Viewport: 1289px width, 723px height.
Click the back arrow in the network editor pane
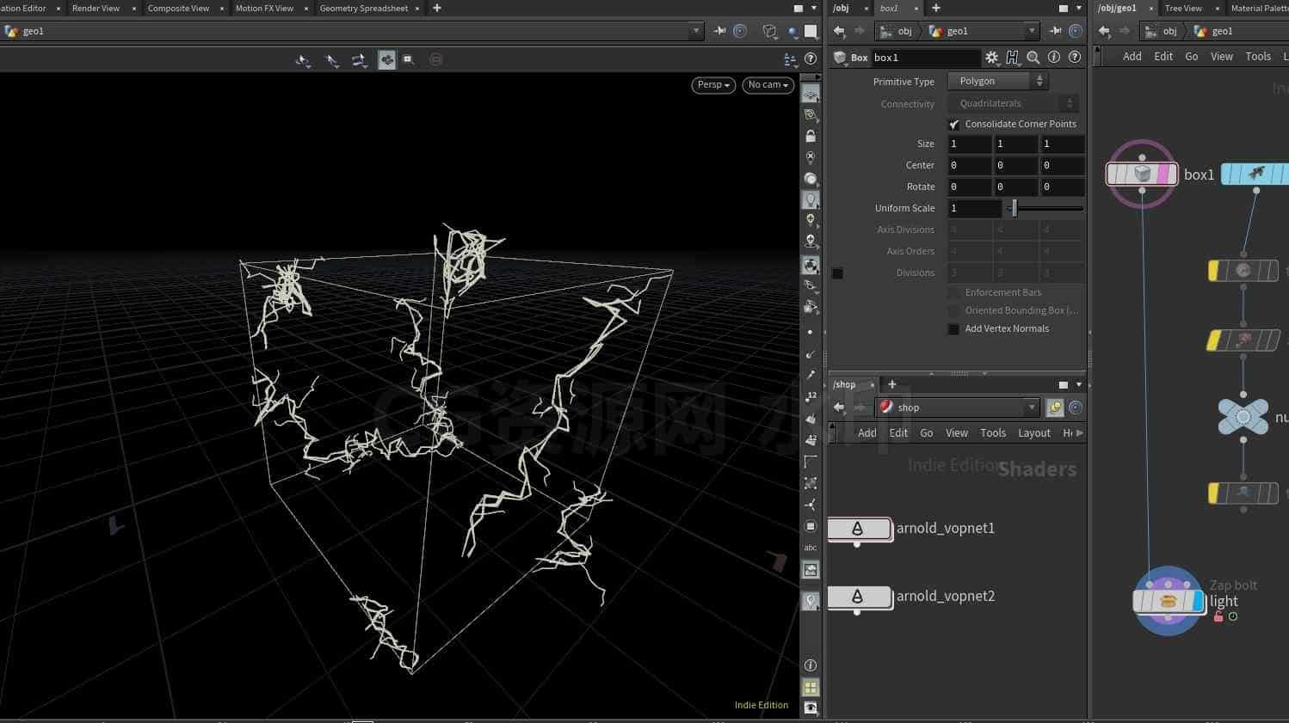[1104, 31]
